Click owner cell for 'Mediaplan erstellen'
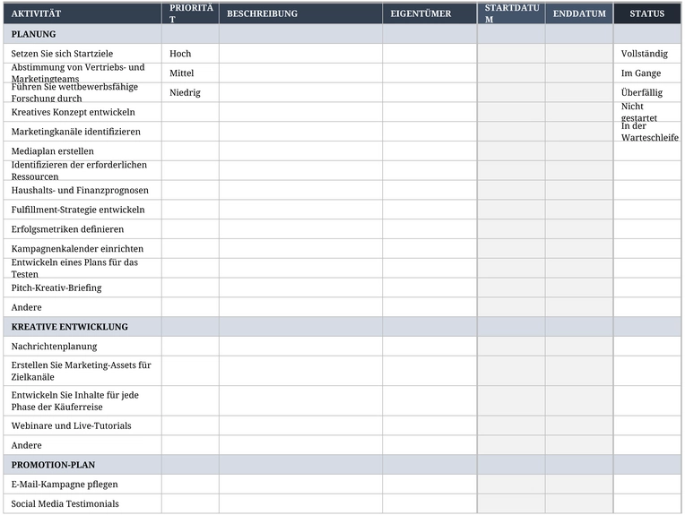 pyautogui.click(x=429, y=151)
